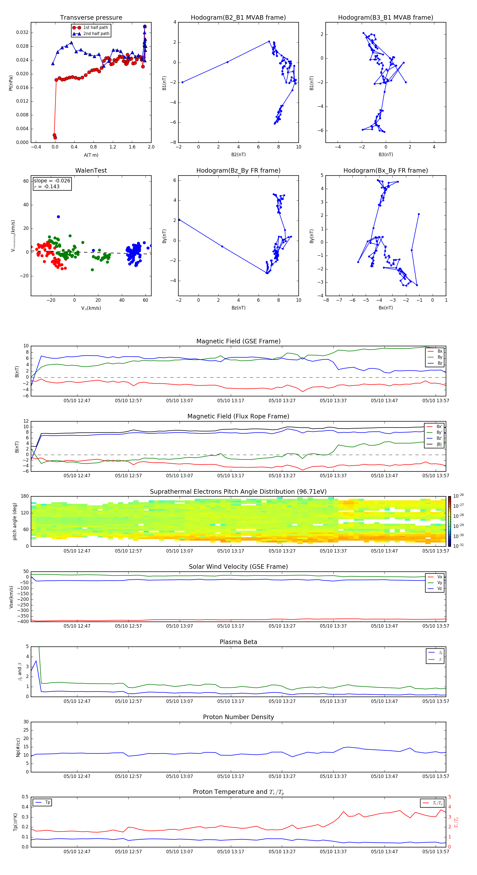Click the Vx entry in velocity legend
477x875 pixels.
click(x=435, y=577)
